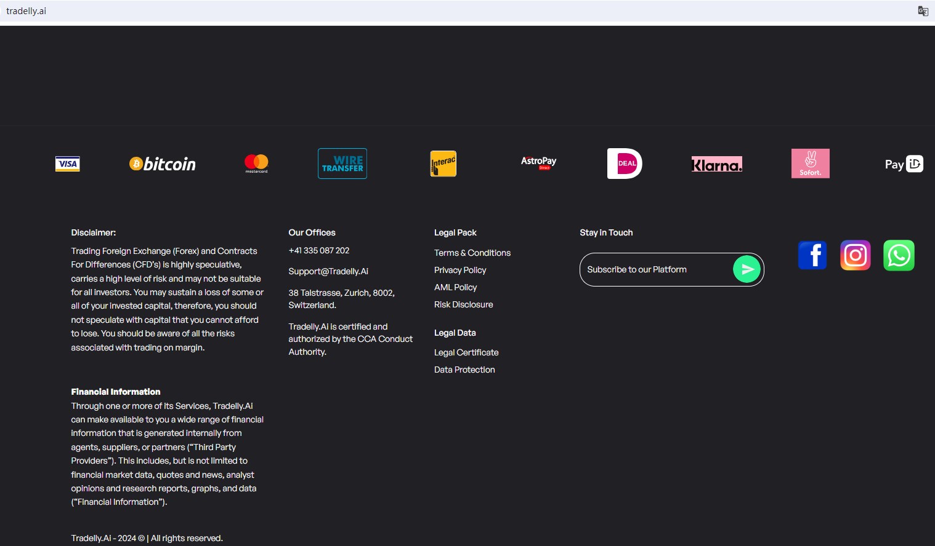Screen dimensions: 935x546
Task: Click the PayID logo
Action: pos(904,164)
